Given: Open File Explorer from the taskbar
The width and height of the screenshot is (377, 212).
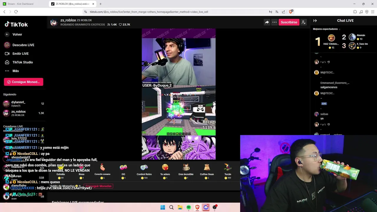Looking at the screenshot, I should [180, 207].
